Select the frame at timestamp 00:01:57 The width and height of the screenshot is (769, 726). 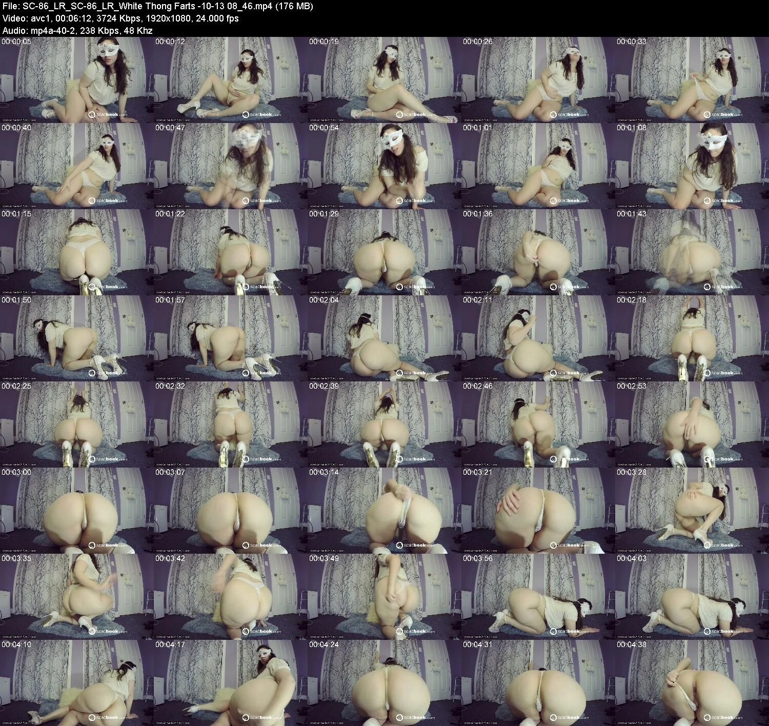[230, 338]
